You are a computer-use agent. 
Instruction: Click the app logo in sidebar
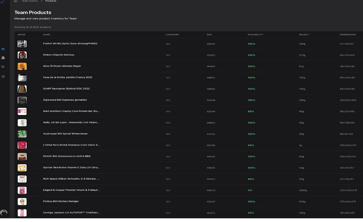(3, 2)
